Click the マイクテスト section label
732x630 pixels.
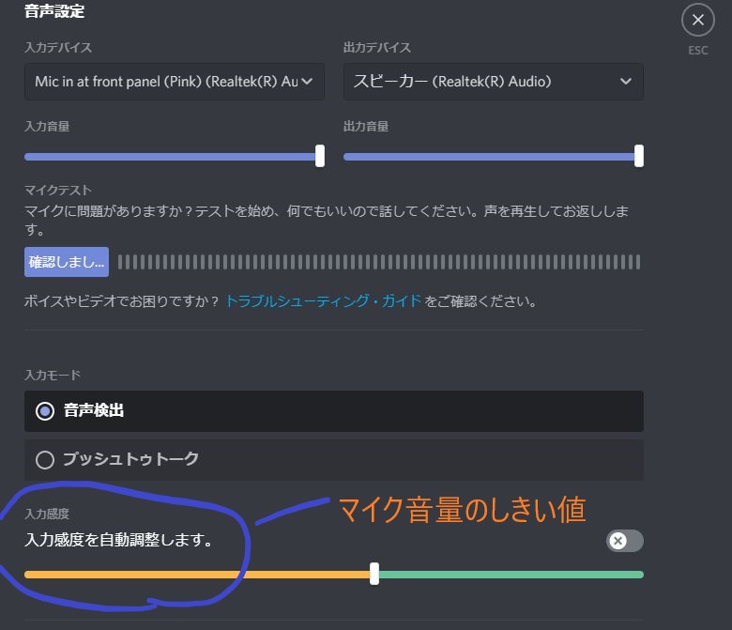(x=58, y=190)
